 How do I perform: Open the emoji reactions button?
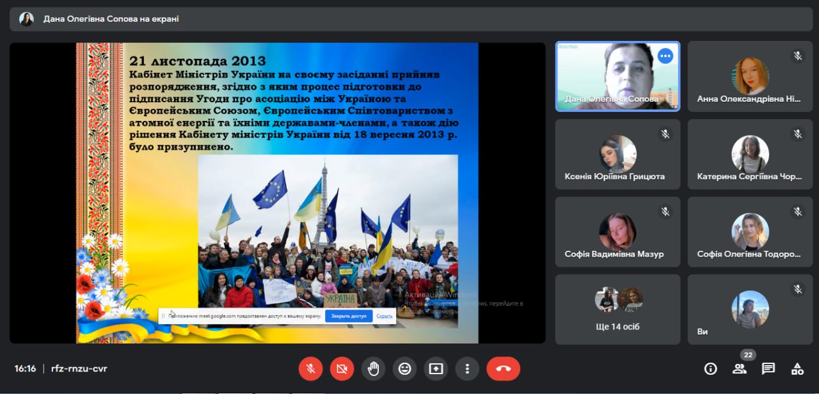coord(404,368)
